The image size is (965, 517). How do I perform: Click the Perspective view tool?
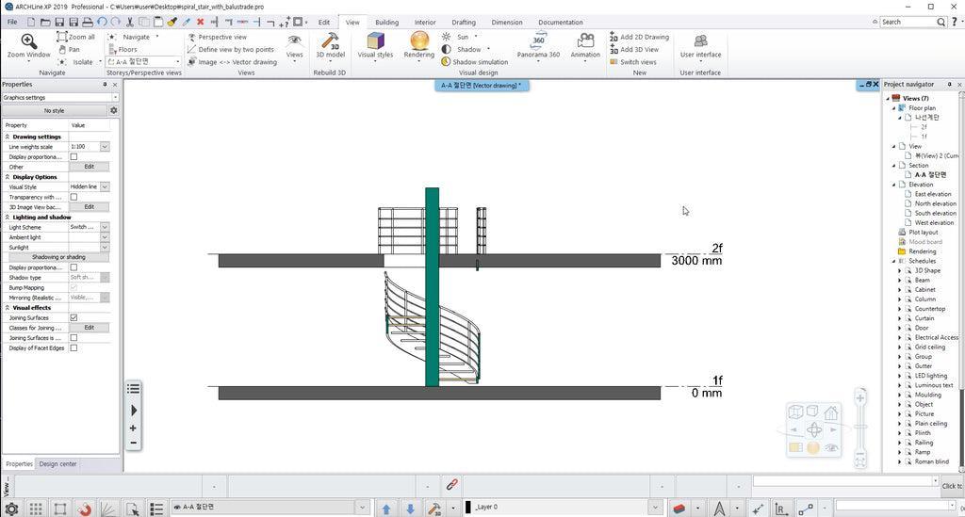(x=217, y=37)
